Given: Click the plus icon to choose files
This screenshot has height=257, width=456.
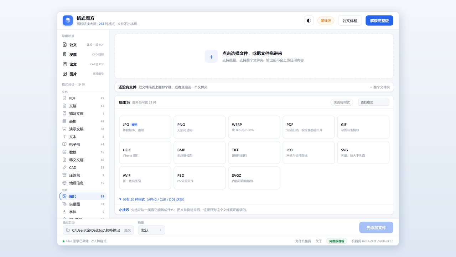Looking at the screenshot, I should point(211,56).
